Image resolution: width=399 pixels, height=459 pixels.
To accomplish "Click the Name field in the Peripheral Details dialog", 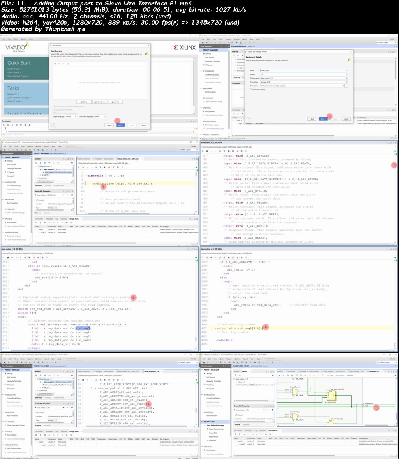I will click(x=304, y=70).
